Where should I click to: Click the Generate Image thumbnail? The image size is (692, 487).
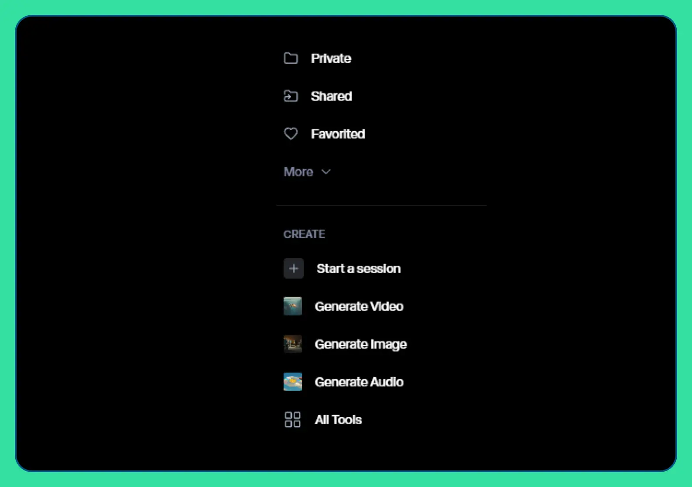tap(292, 344)
